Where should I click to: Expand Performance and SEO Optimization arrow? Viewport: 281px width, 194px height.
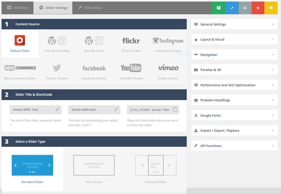pos(273,85)
